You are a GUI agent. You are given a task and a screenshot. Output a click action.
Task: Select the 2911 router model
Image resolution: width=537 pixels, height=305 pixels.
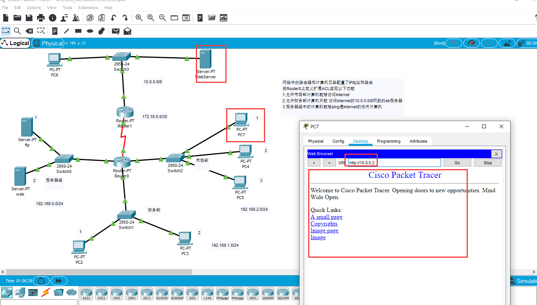(x=147, y=294)
